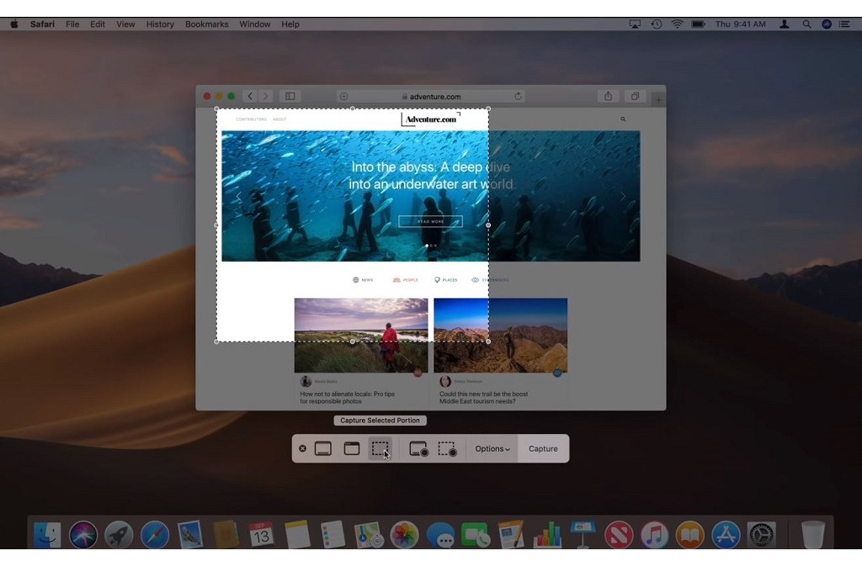The width and height of the screenshot is (862, 572).
Task: Open the PEOPLE category tab
Action: tap(405, 279)
